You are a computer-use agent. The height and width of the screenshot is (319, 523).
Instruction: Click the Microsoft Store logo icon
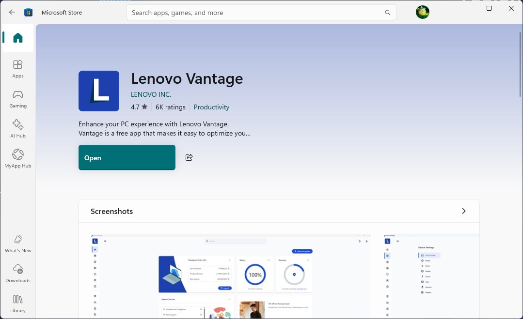tap(28, 12)
